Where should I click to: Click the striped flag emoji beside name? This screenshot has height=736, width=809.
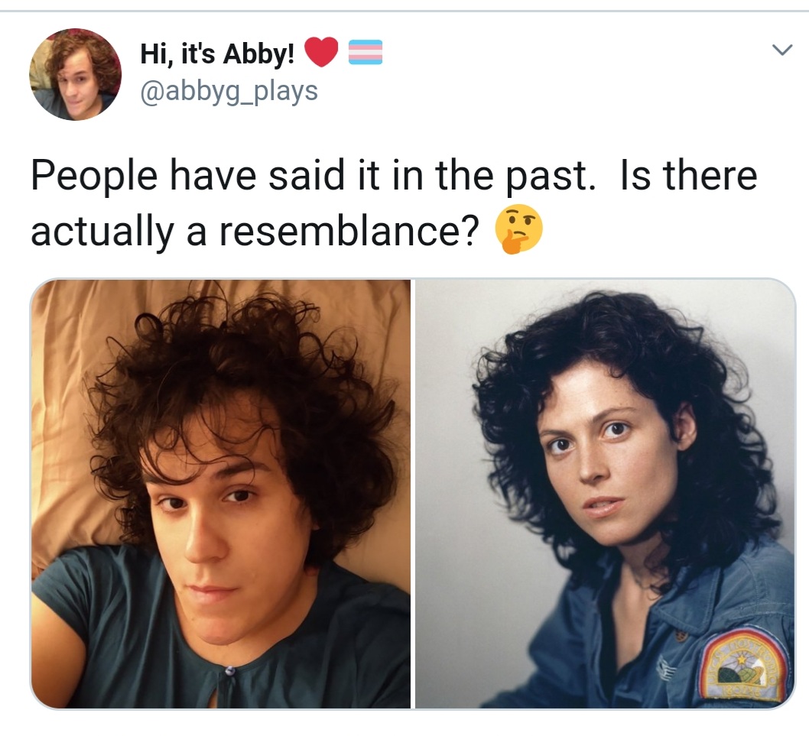click(x=366, y=52)
